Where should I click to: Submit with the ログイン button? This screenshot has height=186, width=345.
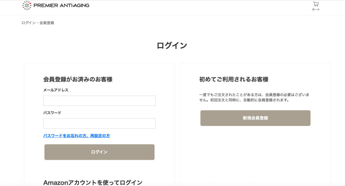coord(99,152)
